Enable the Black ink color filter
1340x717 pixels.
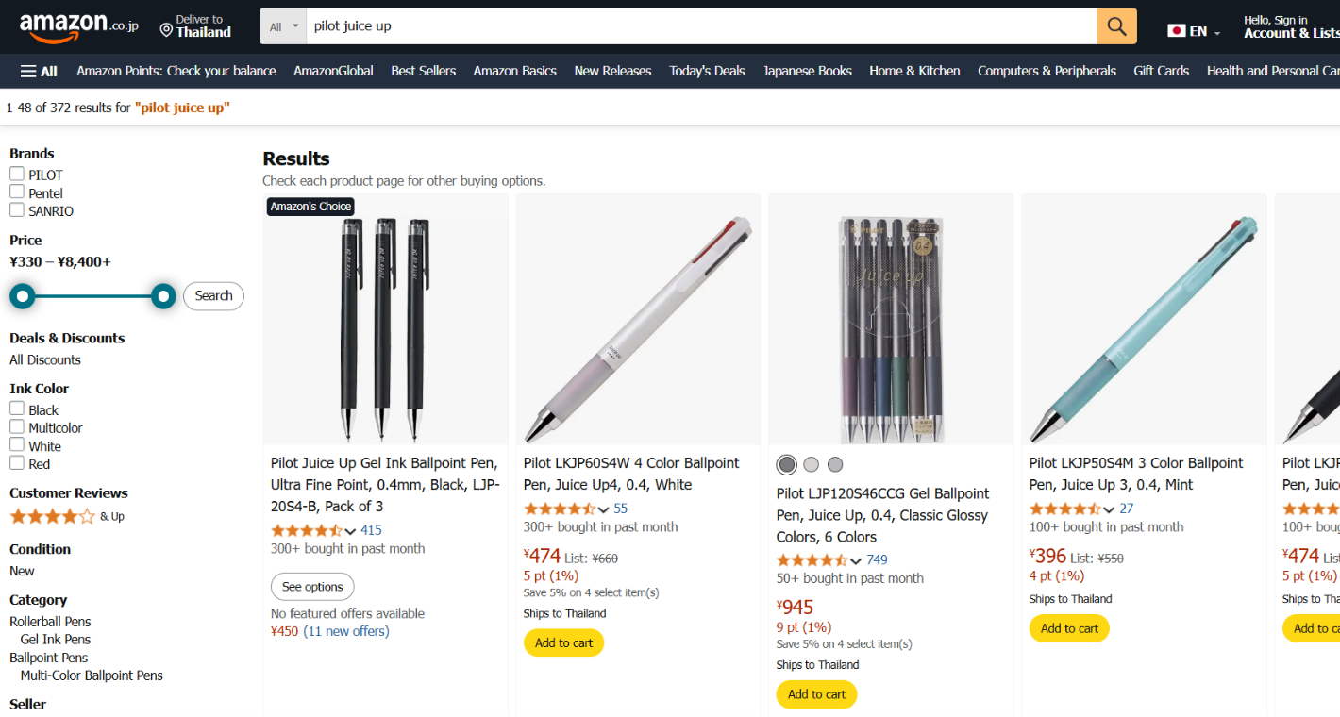click(17, 409)
